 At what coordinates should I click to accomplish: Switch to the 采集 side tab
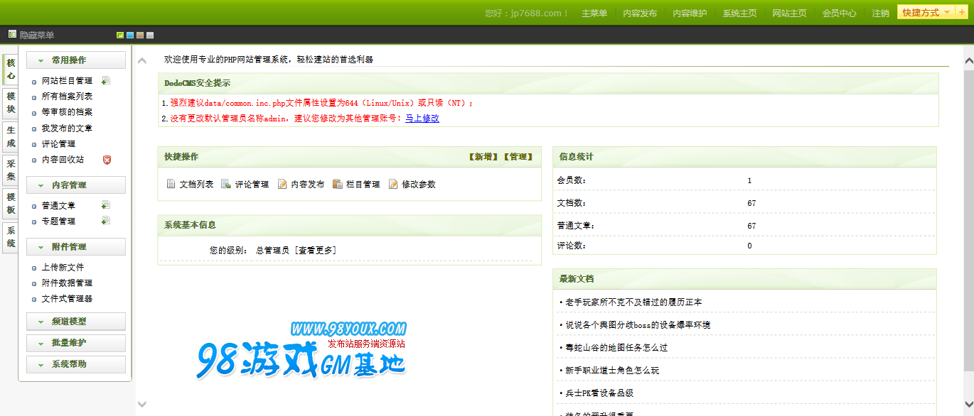pos(10,170)
